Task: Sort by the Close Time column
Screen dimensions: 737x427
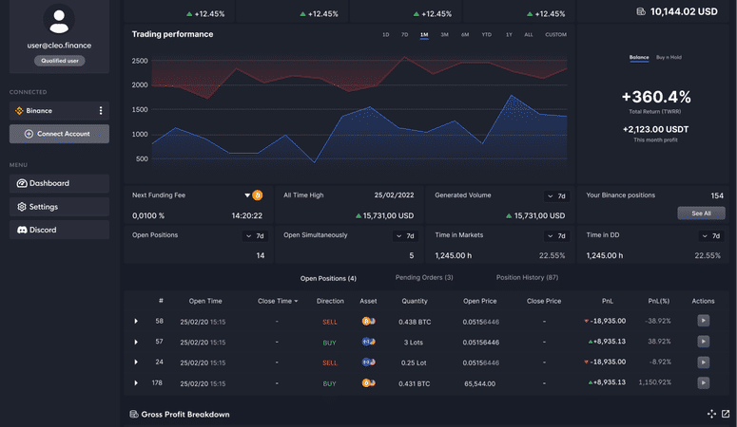Action: click(x=278, y=301)
